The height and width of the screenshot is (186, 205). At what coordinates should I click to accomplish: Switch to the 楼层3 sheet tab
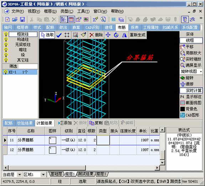[x=101, y=174]
